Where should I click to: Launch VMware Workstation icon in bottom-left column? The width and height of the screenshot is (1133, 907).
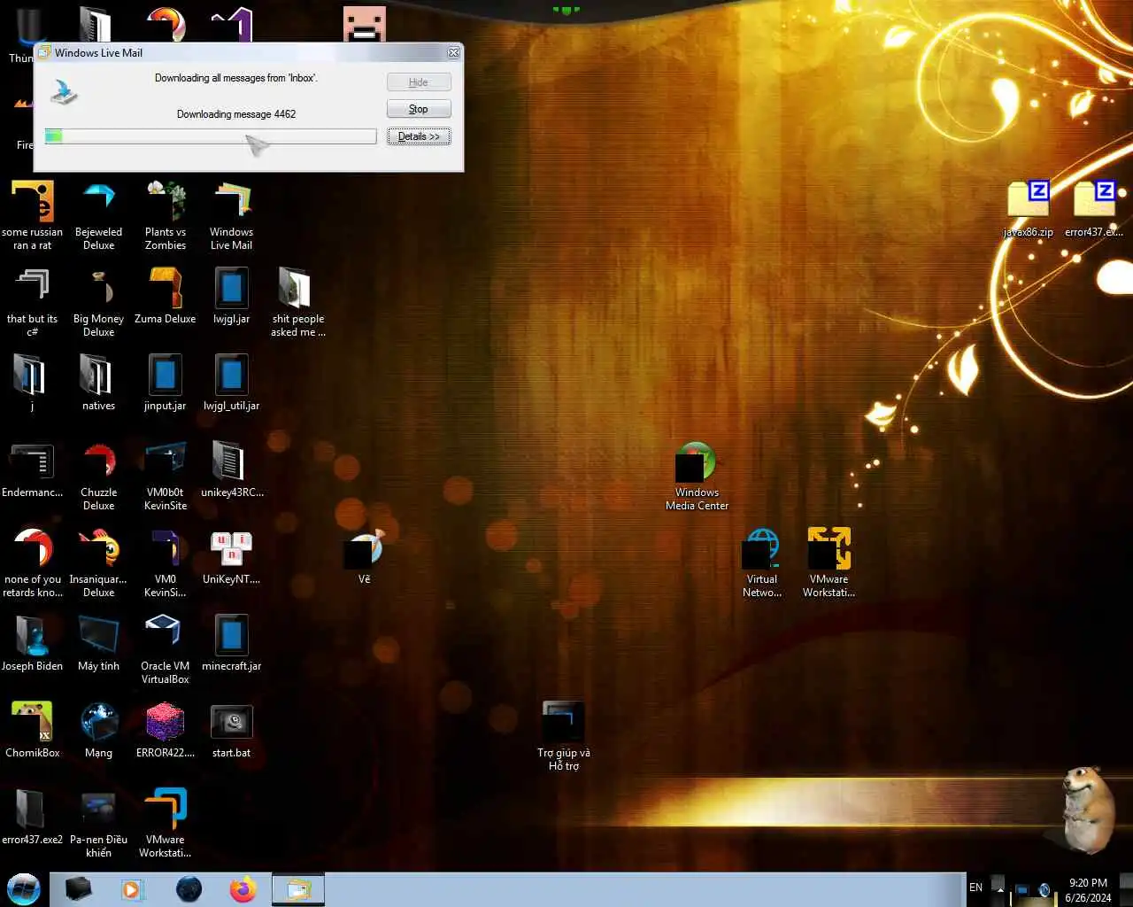point(166,823)
